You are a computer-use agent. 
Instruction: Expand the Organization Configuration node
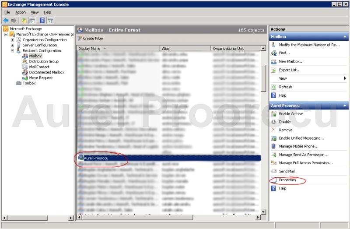coord(13,40)
